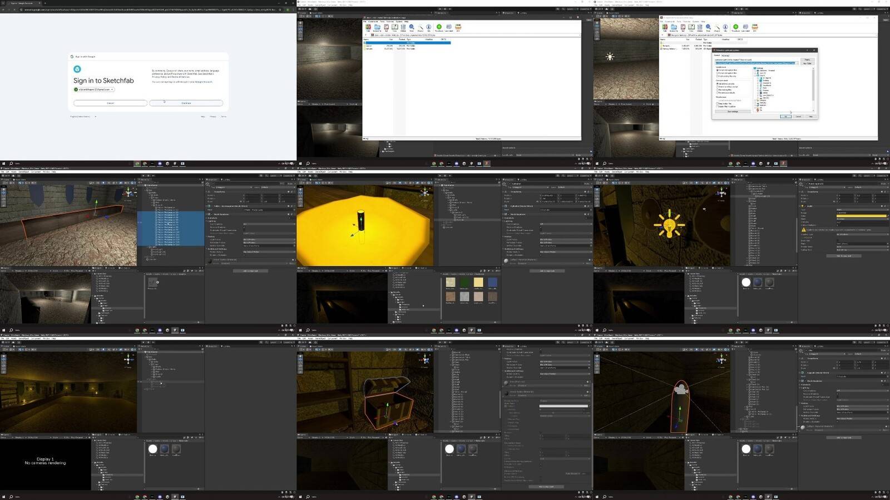Open language dropdown below Sketchfab sign-in card
Image resolution: width=890 pixels, height=500 pixels.
tap(83, 116)
